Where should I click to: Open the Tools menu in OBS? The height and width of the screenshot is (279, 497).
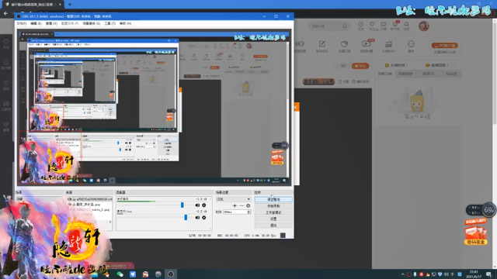[x=109, y=23]
